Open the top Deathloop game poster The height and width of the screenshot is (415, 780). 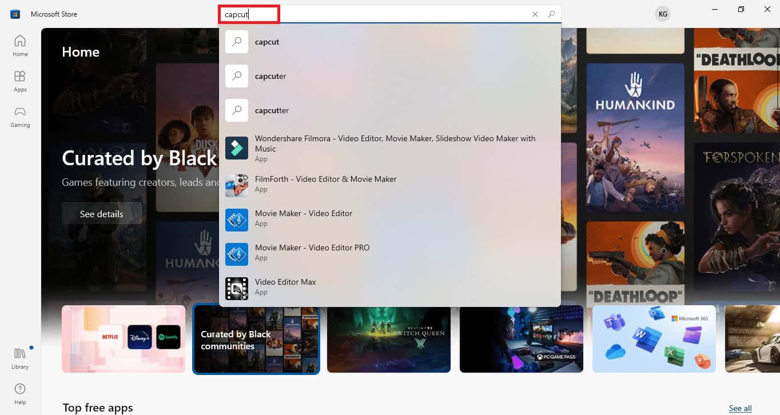tap(737, 81)
